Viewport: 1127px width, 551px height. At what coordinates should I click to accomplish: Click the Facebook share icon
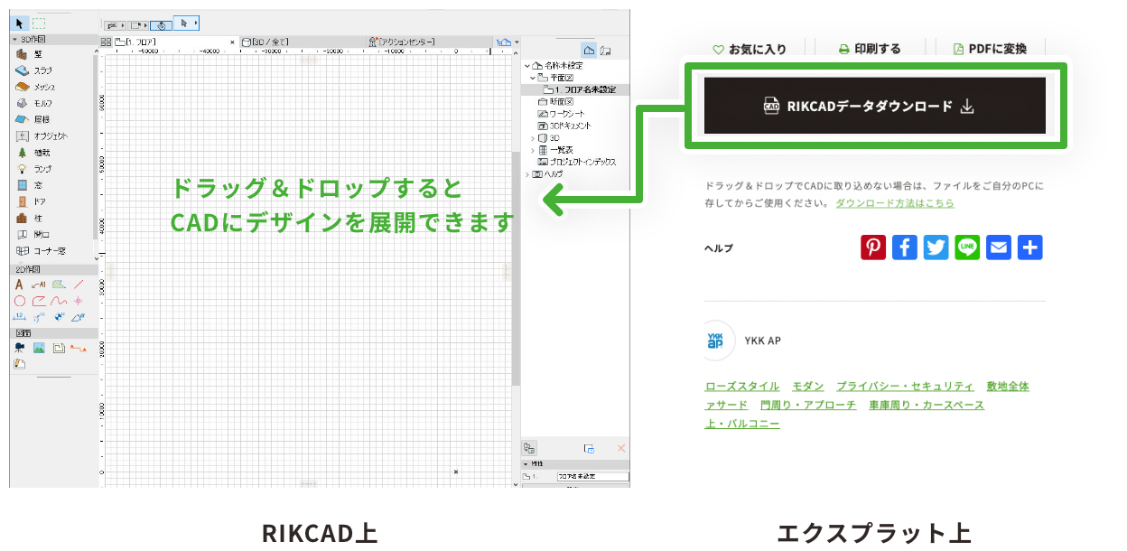(x=905, y=247)
